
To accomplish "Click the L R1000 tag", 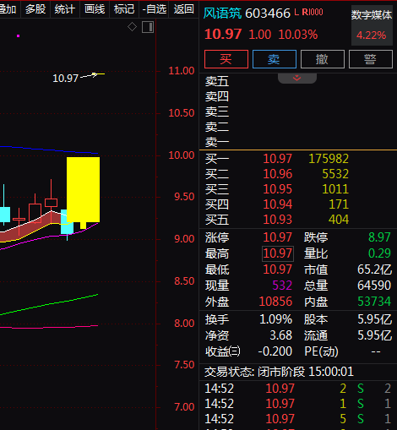I will [x=308, y=12].
